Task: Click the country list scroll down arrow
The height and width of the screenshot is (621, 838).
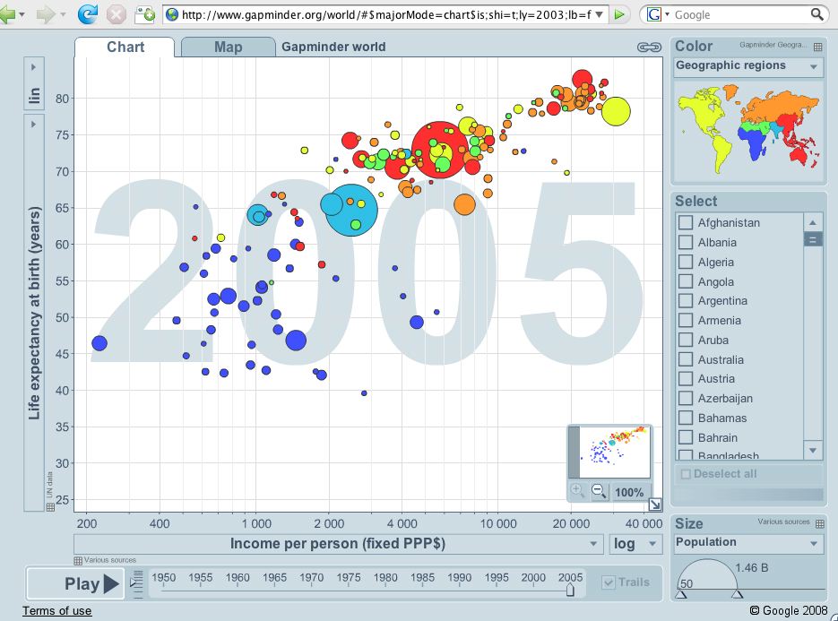Action: coord(812,450)
